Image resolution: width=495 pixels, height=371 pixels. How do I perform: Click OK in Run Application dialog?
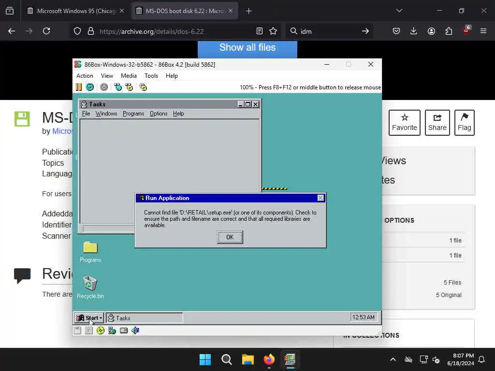click(230, 237)
